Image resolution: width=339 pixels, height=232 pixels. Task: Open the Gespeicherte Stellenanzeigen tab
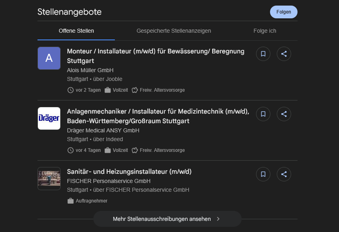coord(173,31)
